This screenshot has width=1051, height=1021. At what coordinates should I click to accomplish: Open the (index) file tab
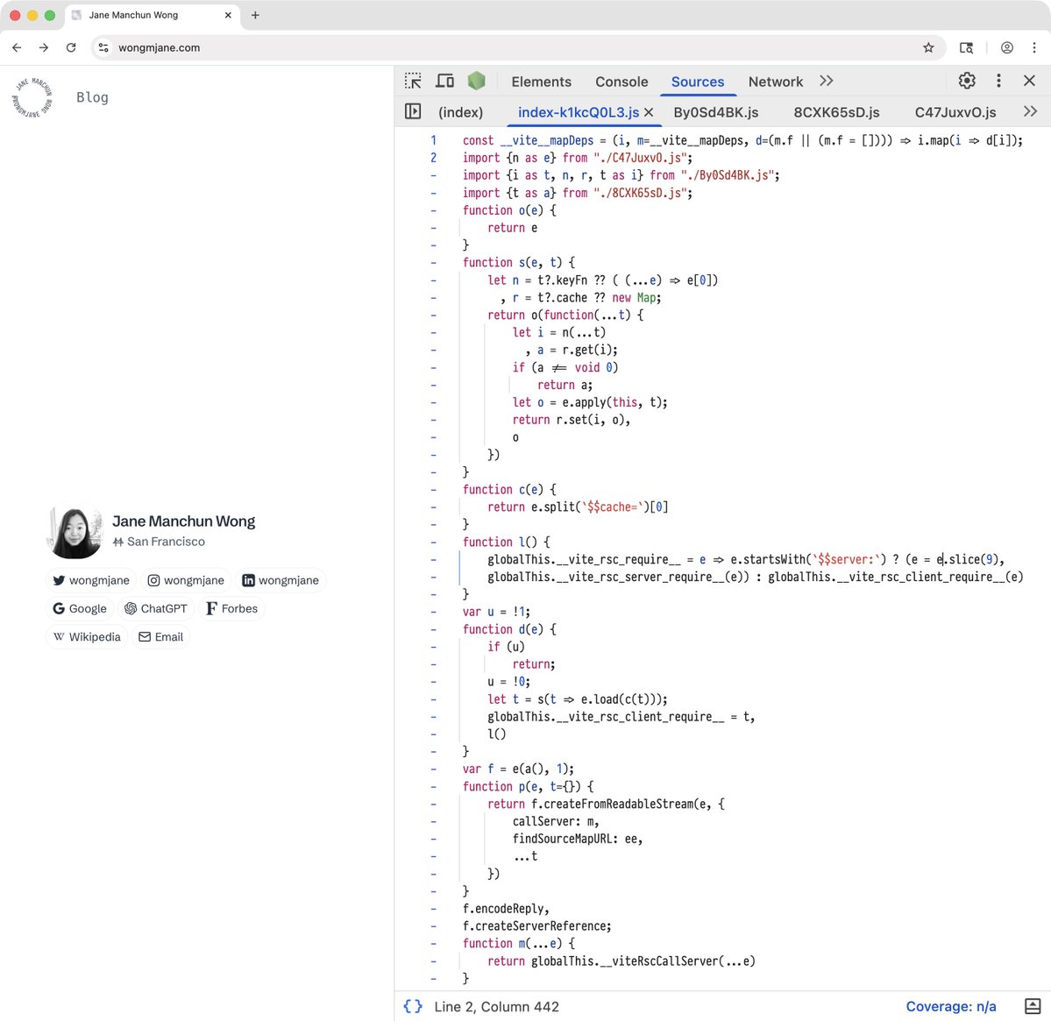point(460,112)
